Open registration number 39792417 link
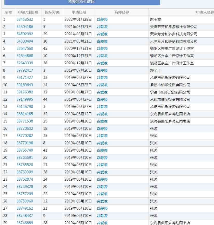Screen dimensions: 214x225 [25, 70]
